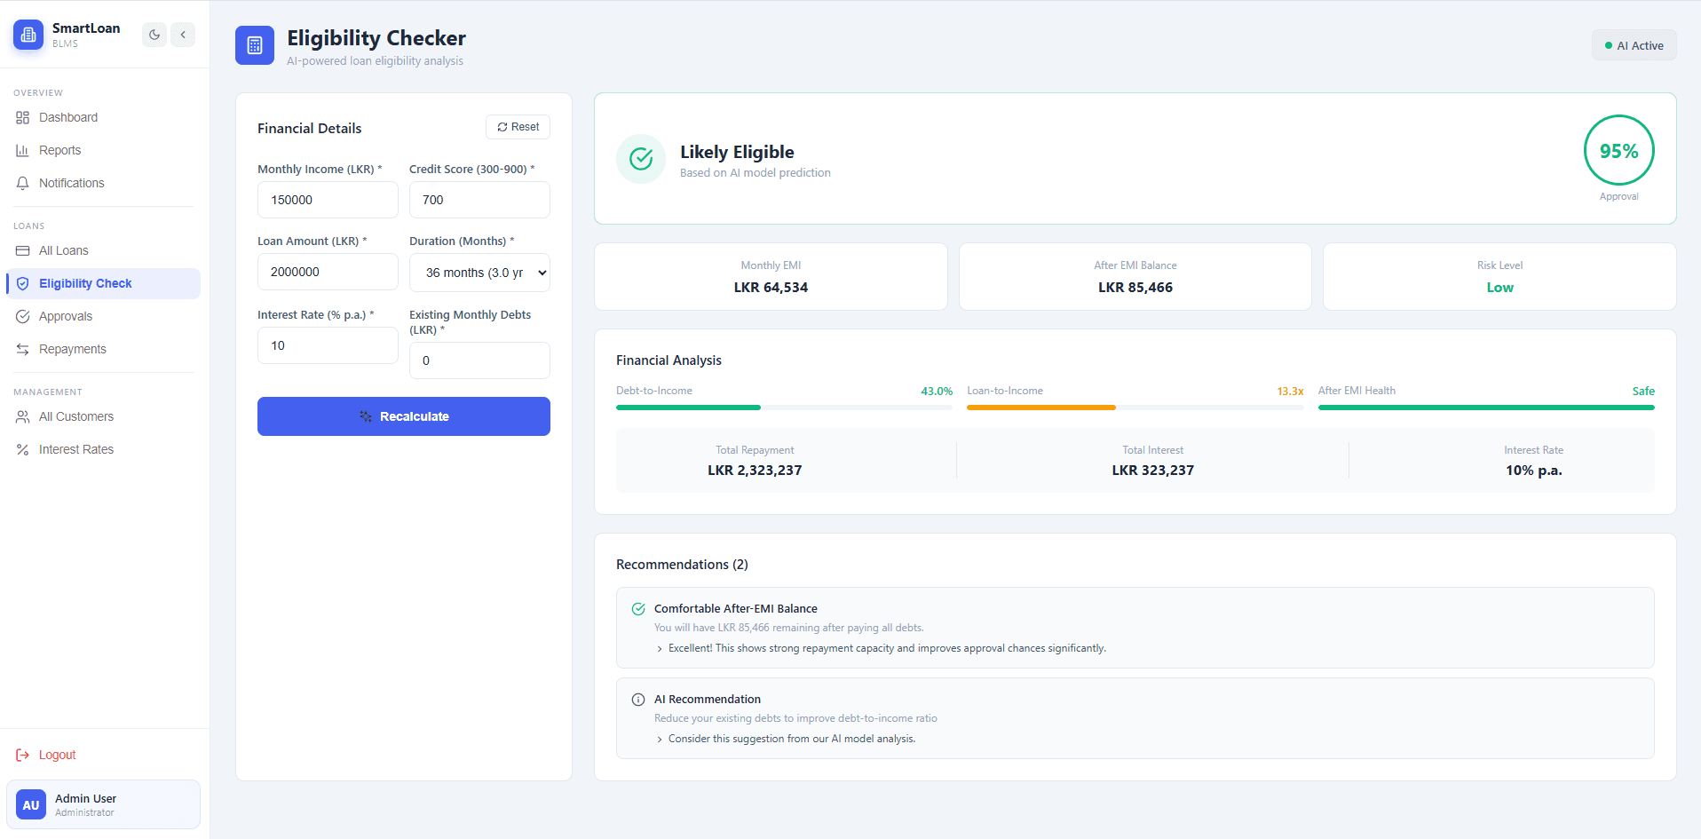Click the Approvals checkmark circle icon
1701x839 pixels.
tap(23, 316)
